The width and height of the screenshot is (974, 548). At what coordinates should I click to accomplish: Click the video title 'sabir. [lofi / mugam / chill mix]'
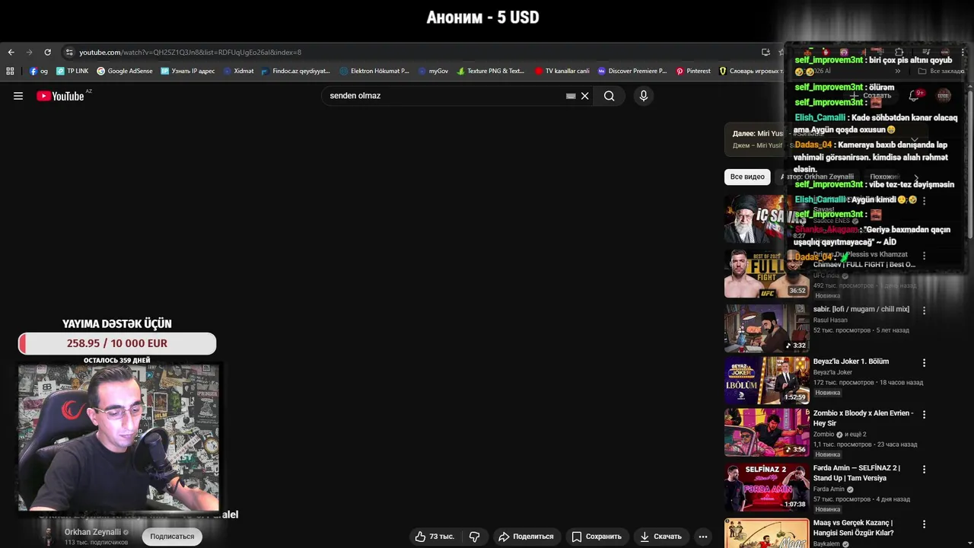861,309
